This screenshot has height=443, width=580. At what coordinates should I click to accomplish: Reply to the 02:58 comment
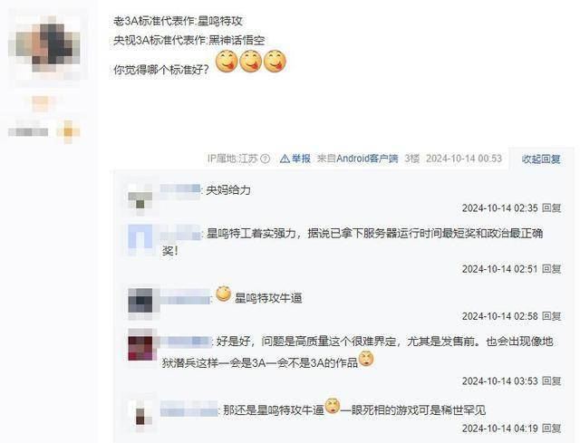552,316
